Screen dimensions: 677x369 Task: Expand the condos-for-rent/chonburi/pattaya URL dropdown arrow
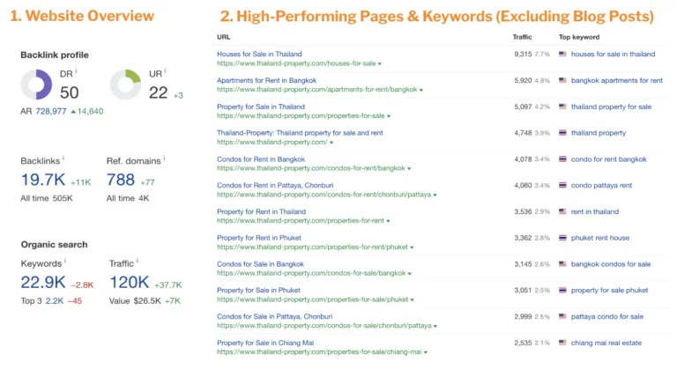coord(435,196)
